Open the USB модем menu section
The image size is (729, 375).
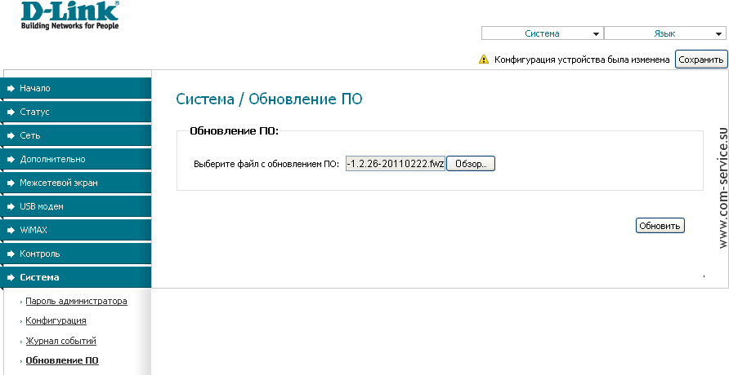pyautogui.click(x=76, y=206)
